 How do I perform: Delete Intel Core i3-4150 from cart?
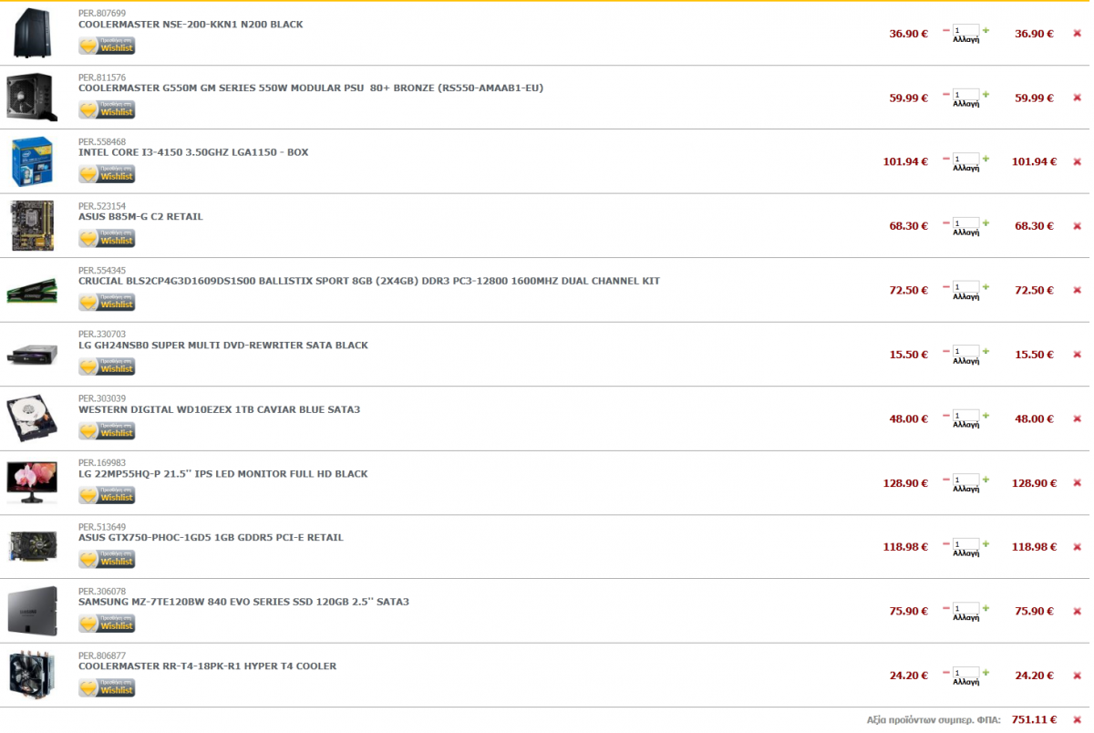pyautogui.click(x=1077, y=161)
